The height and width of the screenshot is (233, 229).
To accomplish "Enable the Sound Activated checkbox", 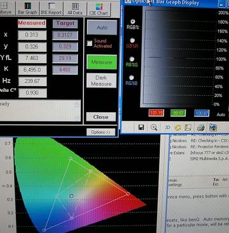I will point(90,43).
